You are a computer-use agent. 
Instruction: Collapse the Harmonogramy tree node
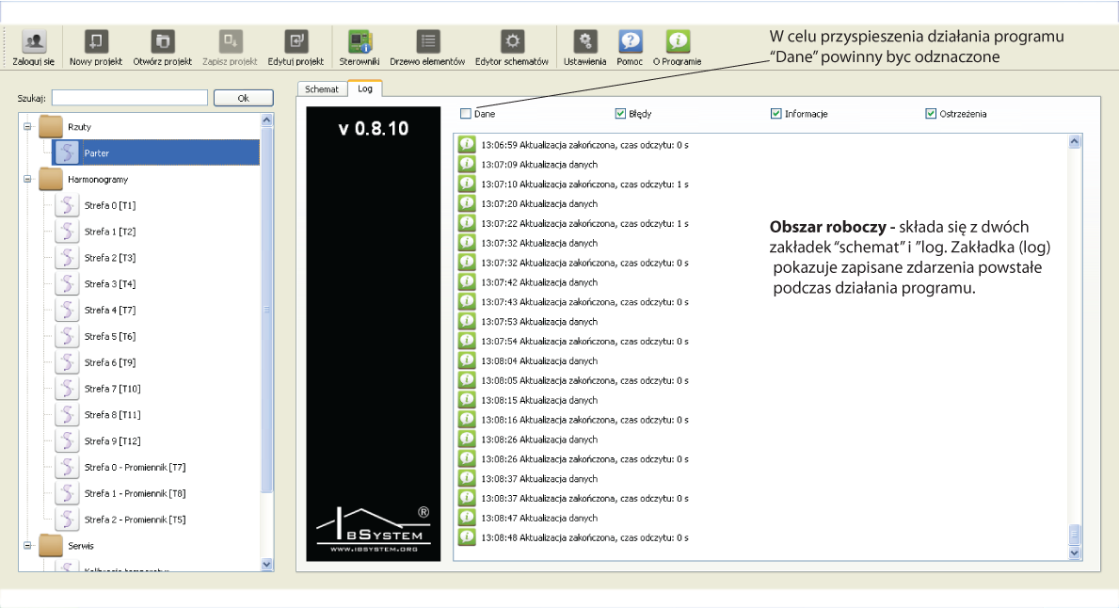[x=27, y=179]
